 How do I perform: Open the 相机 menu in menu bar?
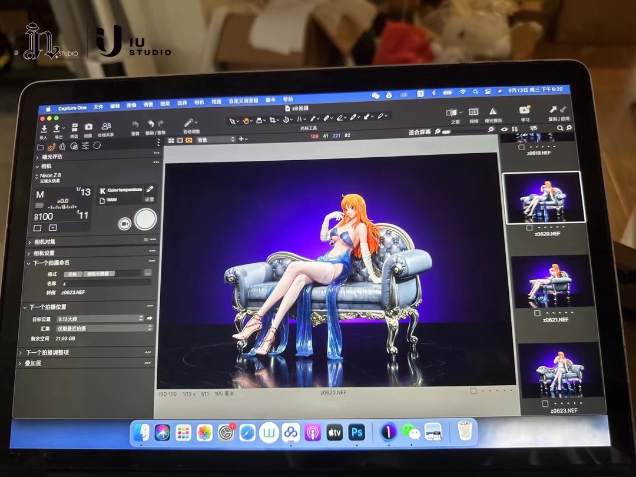tap(199, 102)
